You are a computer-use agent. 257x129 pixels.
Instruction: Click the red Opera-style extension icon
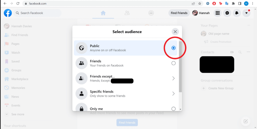pyautogui.click(x=214, y=4)
